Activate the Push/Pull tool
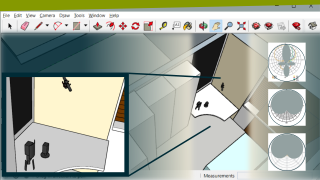320x180 pixels. click(x=97, y=26)
